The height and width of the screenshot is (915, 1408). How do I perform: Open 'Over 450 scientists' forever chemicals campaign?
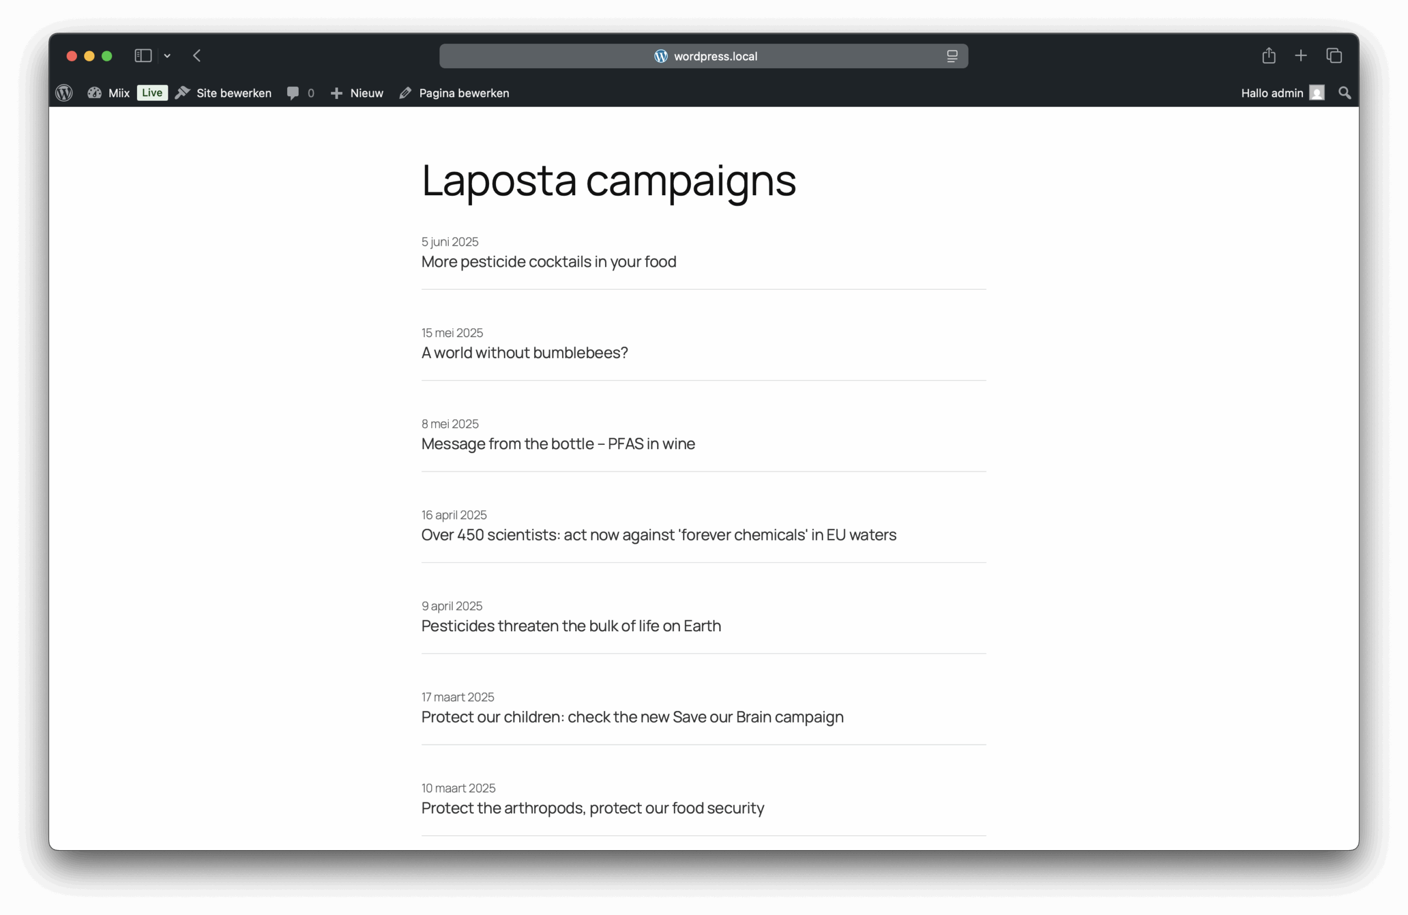[658, 534]
